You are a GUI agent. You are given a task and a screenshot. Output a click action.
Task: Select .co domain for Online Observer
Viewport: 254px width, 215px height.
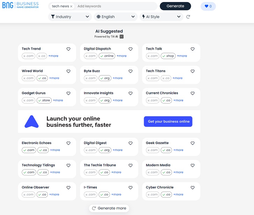tap(42, 194)
